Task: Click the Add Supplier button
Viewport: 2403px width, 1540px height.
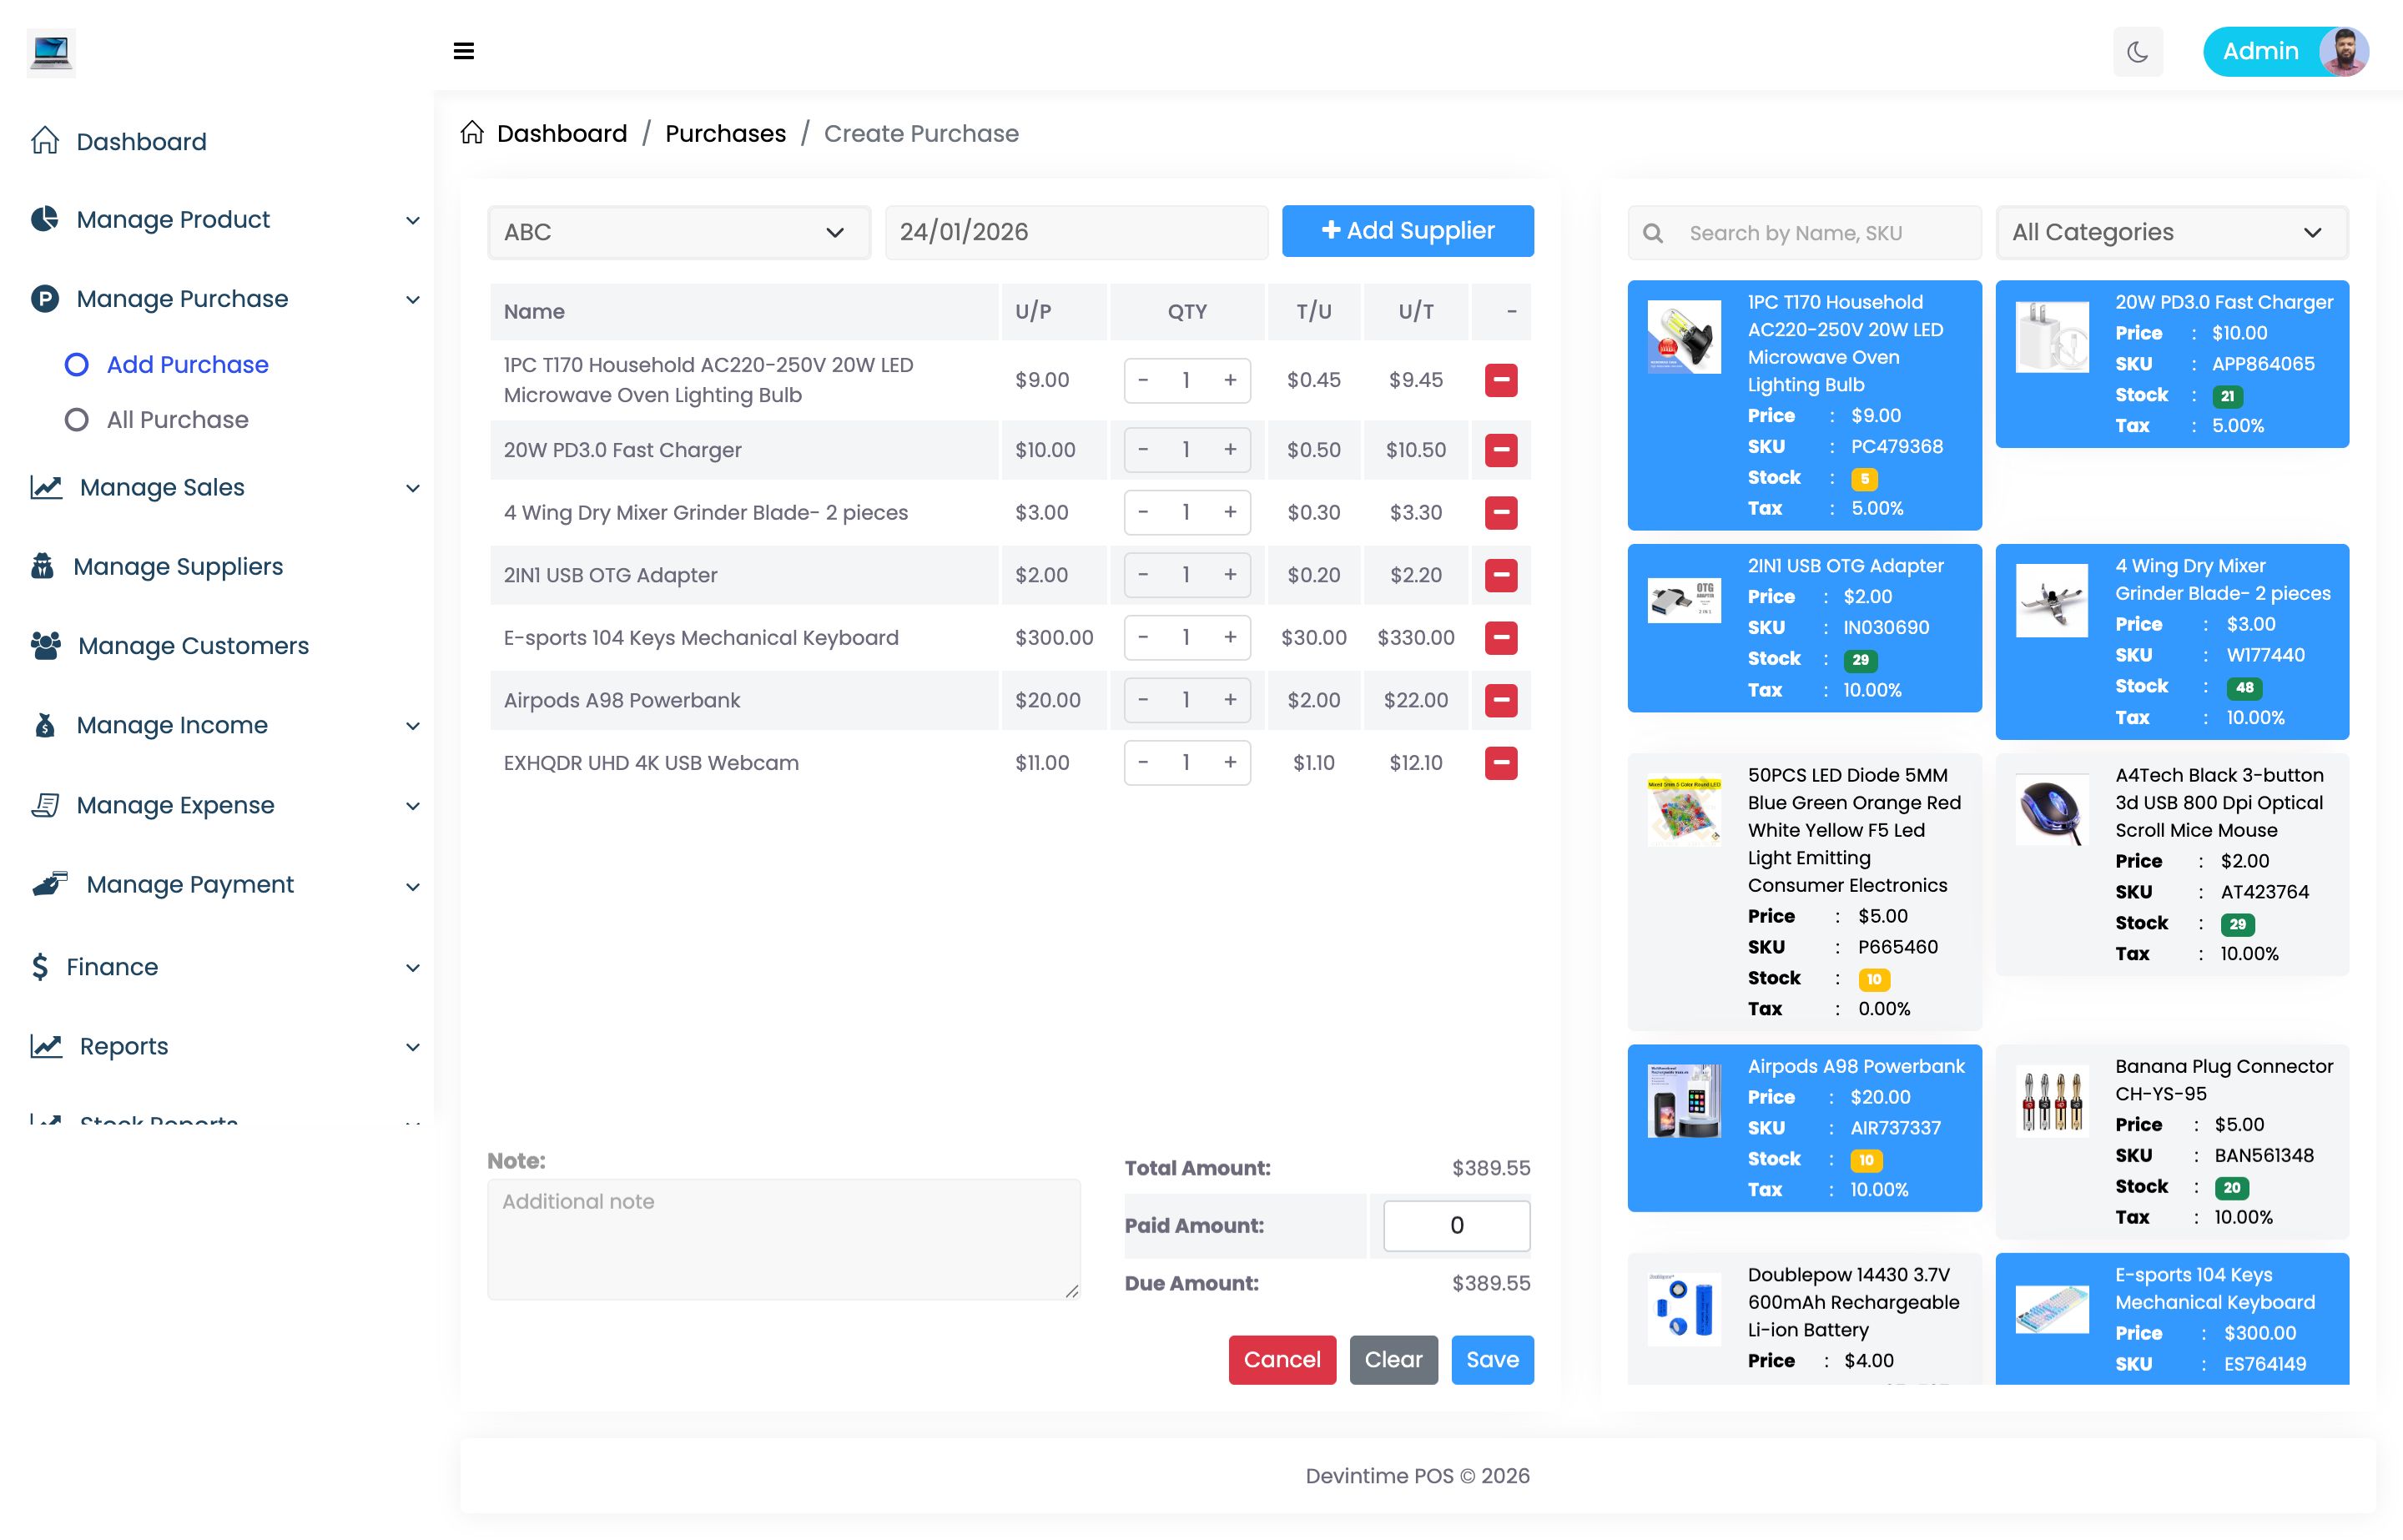Action: (x=1407, y=231)
